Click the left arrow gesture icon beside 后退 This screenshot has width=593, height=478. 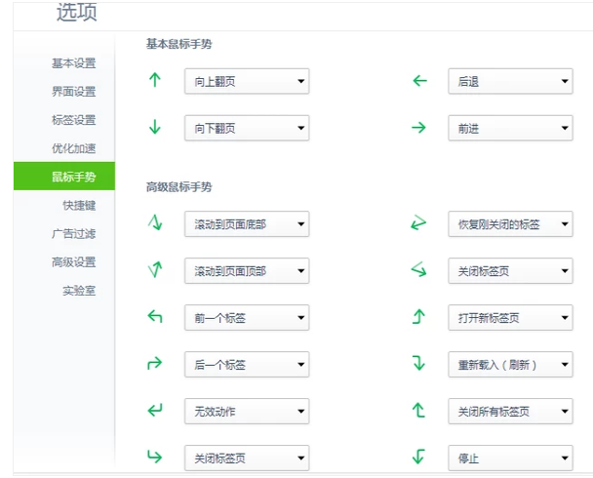pyautogui.click(x=420, y=81)
